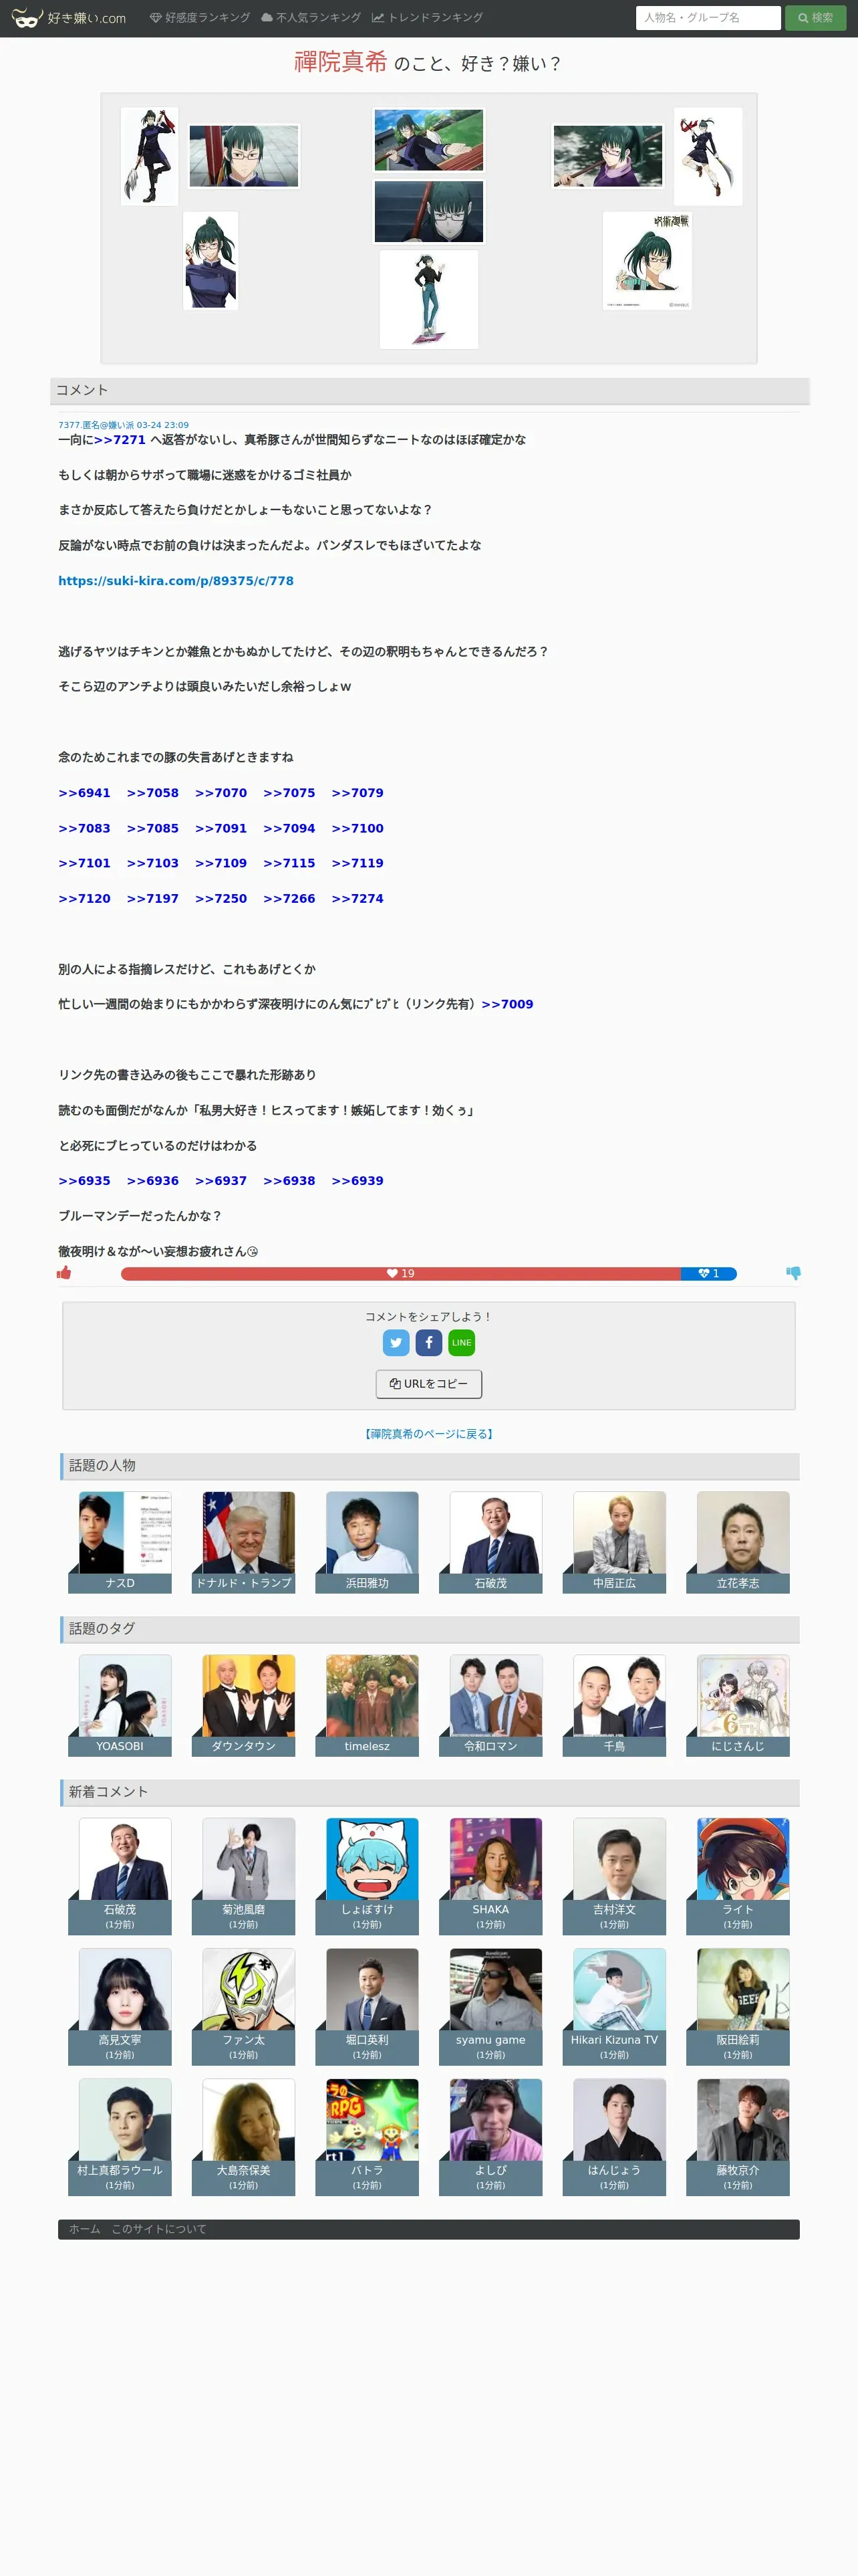Open ファン太 new comment card
This screenshot has height=2576, width=858.
(244, 2006)
